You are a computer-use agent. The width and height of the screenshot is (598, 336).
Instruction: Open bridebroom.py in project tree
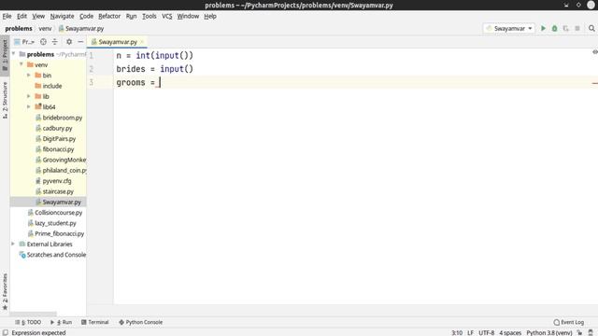tap(59, 118)
